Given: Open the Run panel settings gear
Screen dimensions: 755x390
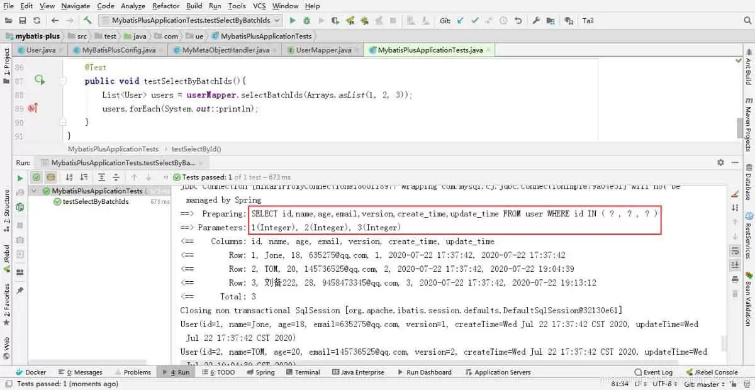Looking at the screenshot, I should pyautogui.click(x=720, y=162).
